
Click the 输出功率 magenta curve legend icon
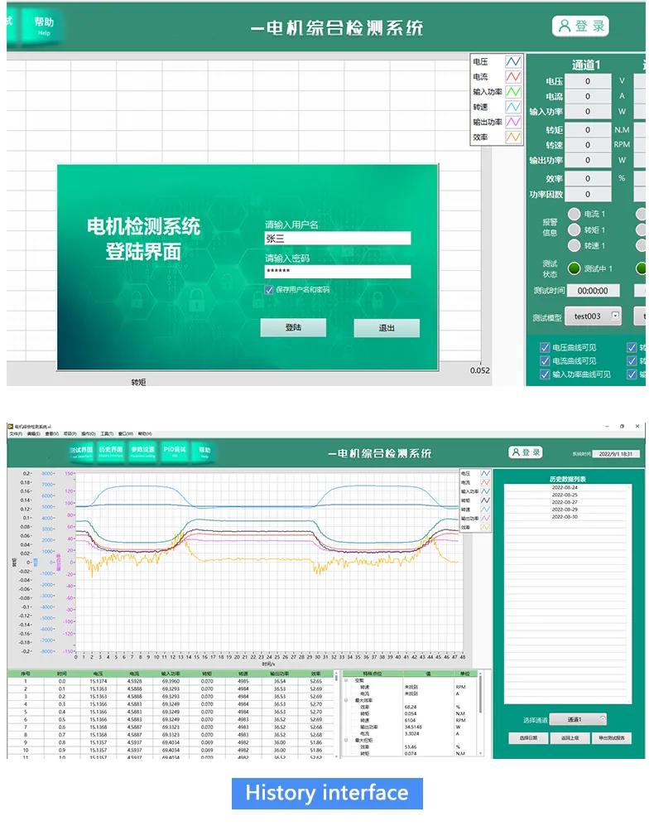[513, 123]
